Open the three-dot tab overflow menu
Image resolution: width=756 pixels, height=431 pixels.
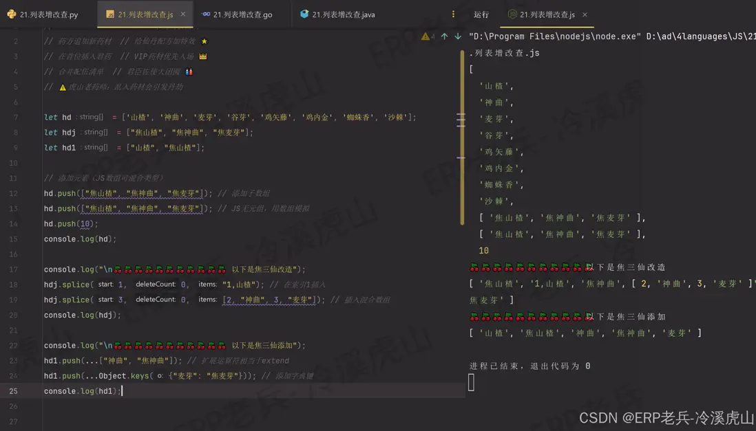pos(452,14)
